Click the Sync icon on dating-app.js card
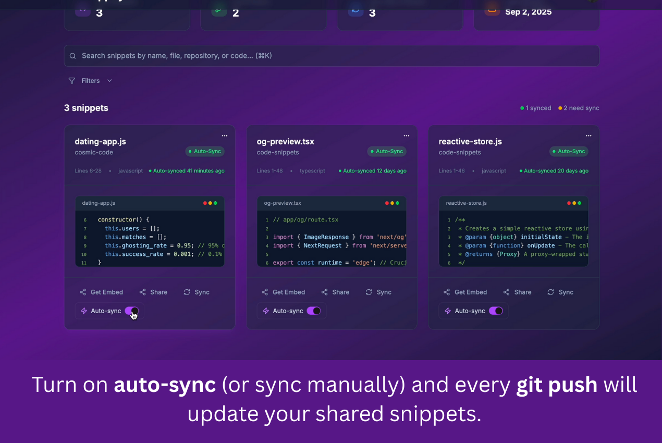Viewport: 662px width, 443px height. (187, 292)
